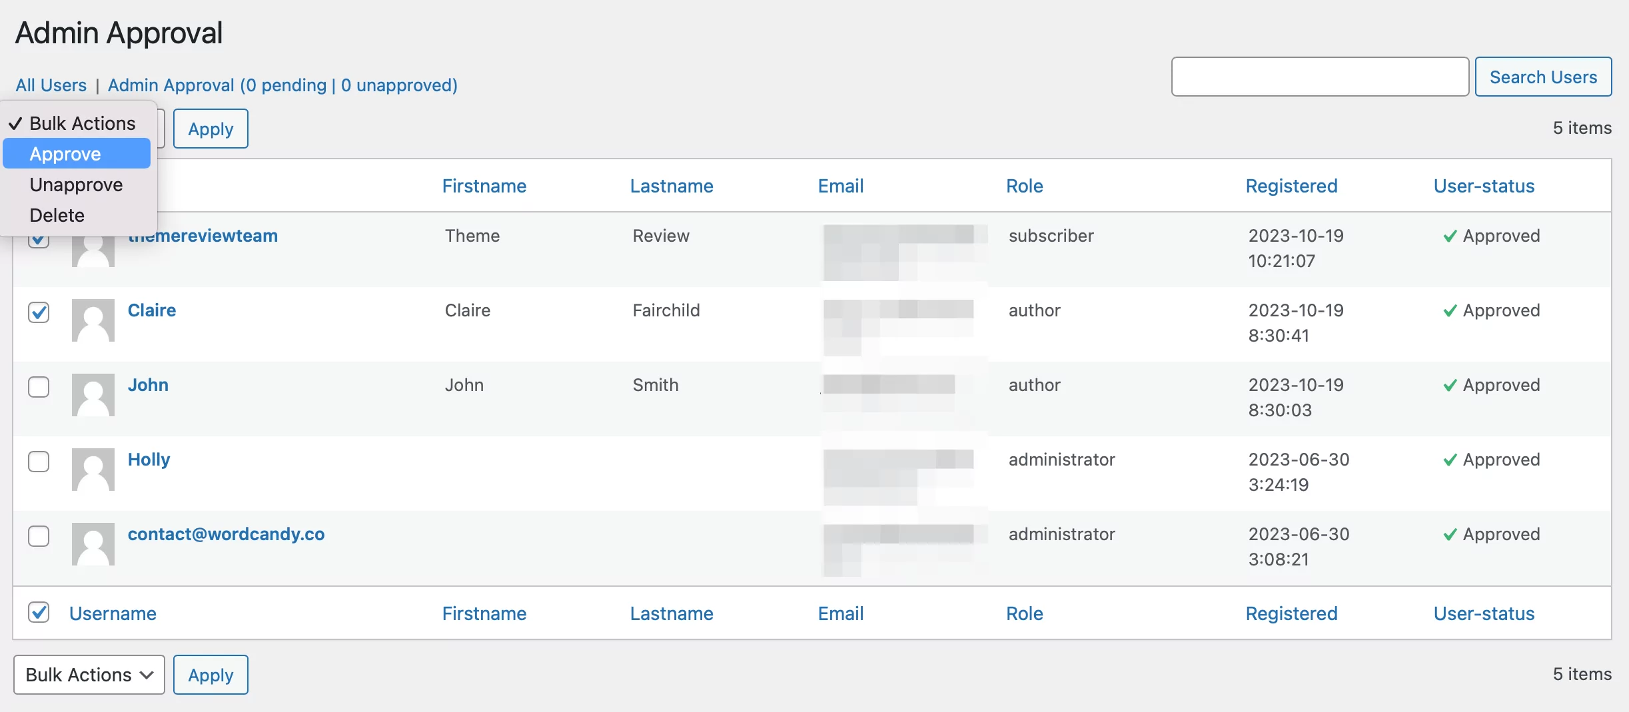
Task: Click the footer Firstname column link
Action: (x=484, y=613)
